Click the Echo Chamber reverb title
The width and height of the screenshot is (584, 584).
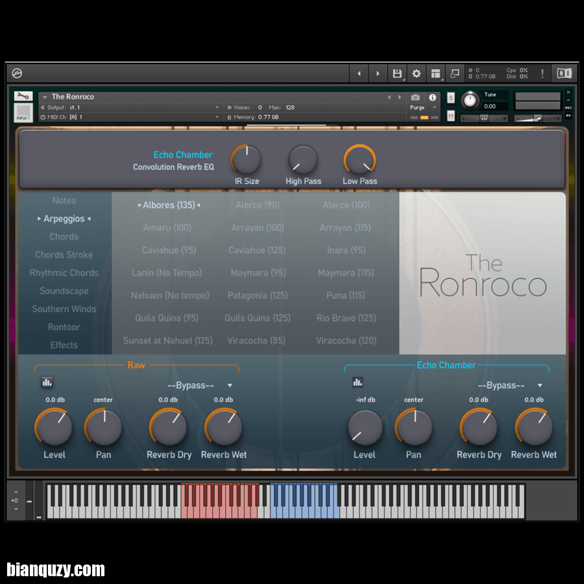183,155
